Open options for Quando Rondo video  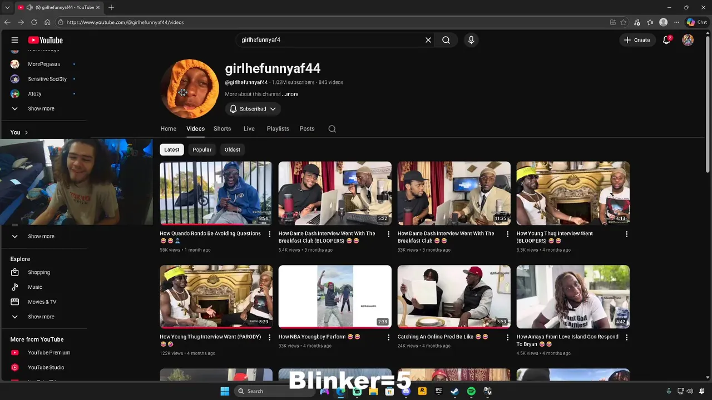click(x=270, y=234)
